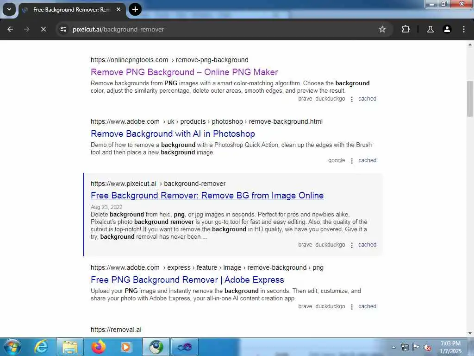Click cached link for Photoshop result
The height and width of the screenshot is (356, 474).
367,160
